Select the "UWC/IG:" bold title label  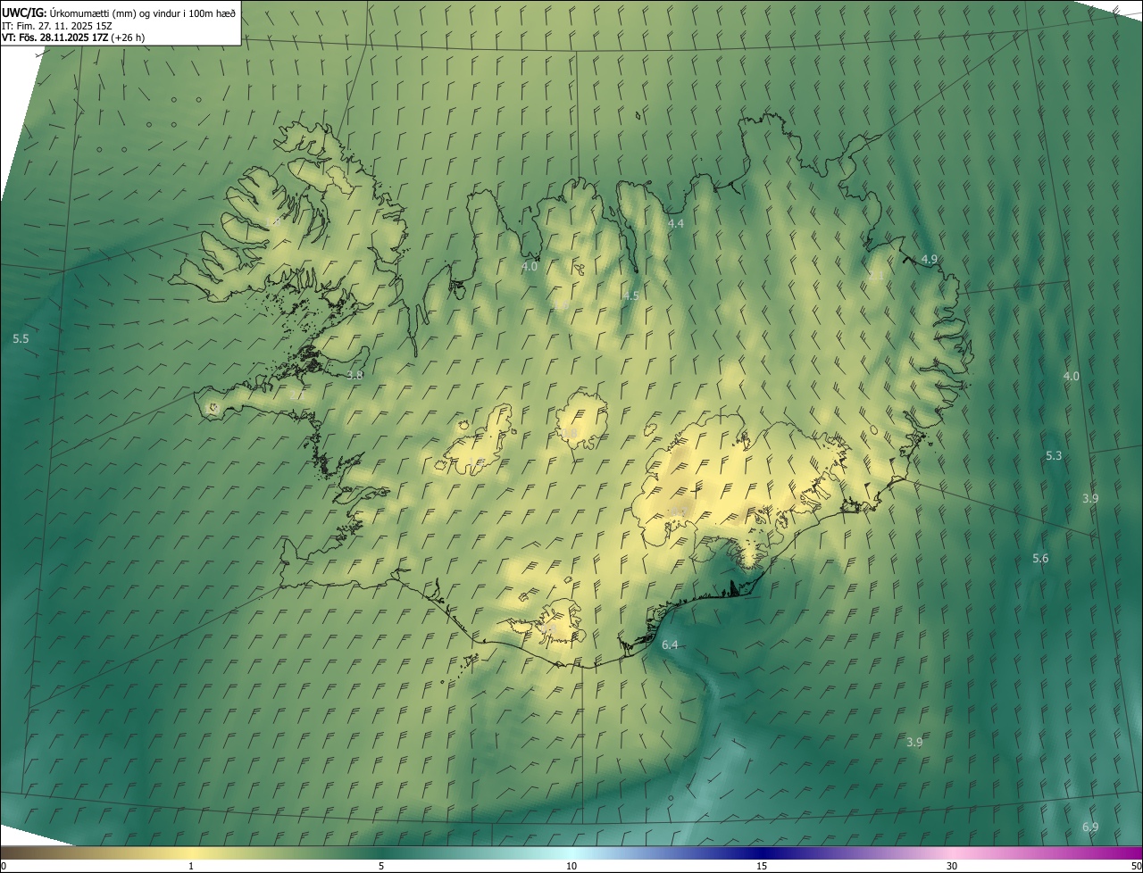[24, 12]
